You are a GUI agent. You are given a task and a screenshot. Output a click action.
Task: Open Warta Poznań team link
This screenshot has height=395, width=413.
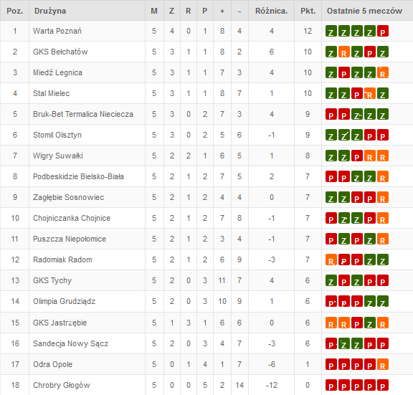(x=57, y=31)
